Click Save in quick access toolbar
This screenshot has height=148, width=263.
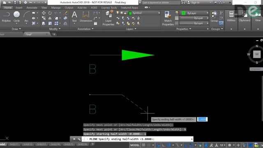(x=15, y=2)
